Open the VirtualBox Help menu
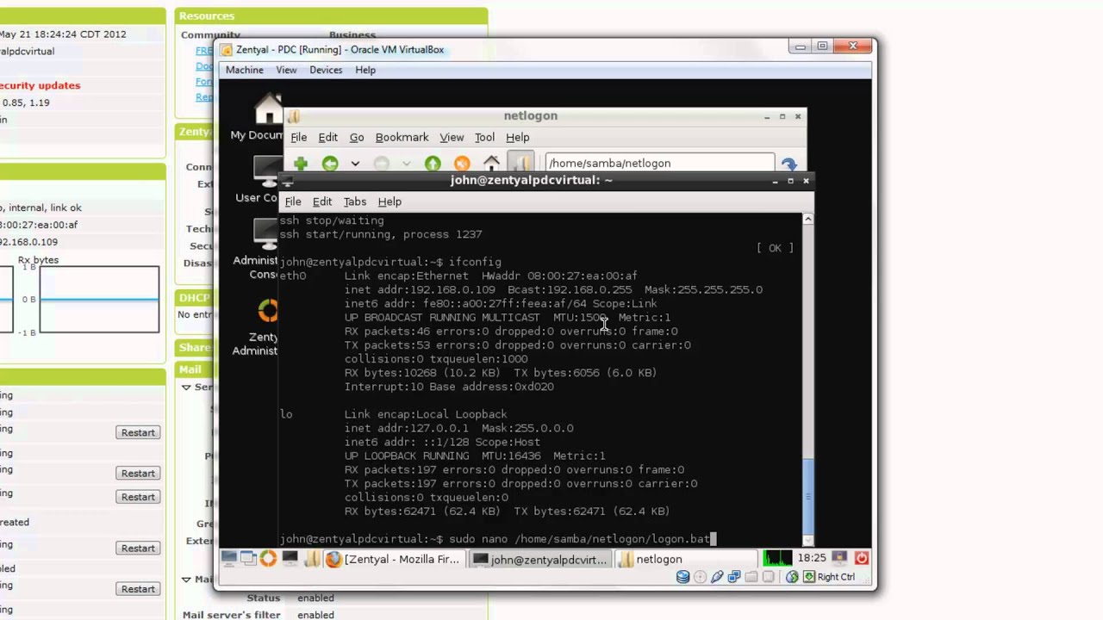 coord(365,70)
